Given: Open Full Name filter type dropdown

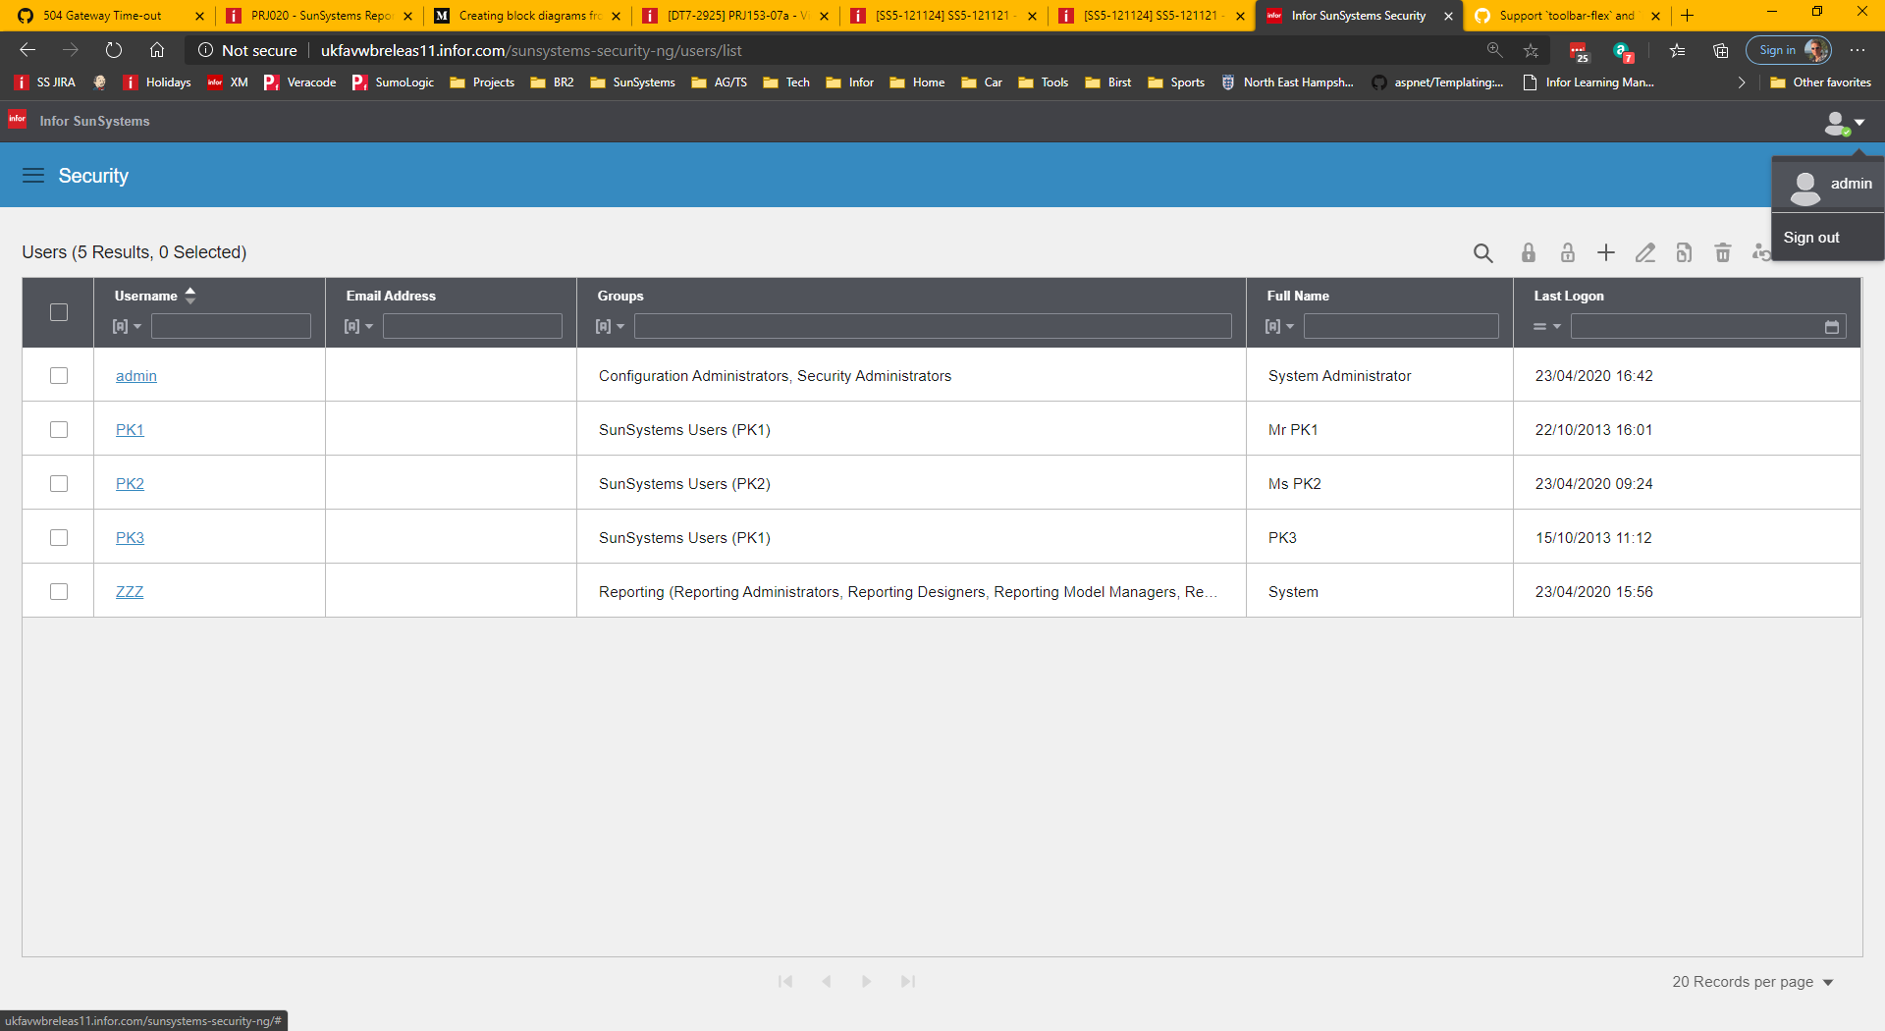Looking at the screenshot, I should (x=1280, y=327).
